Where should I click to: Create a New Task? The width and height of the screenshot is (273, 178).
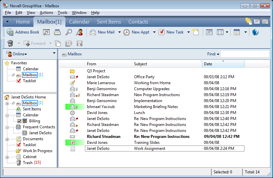click(x=171, y=32)
